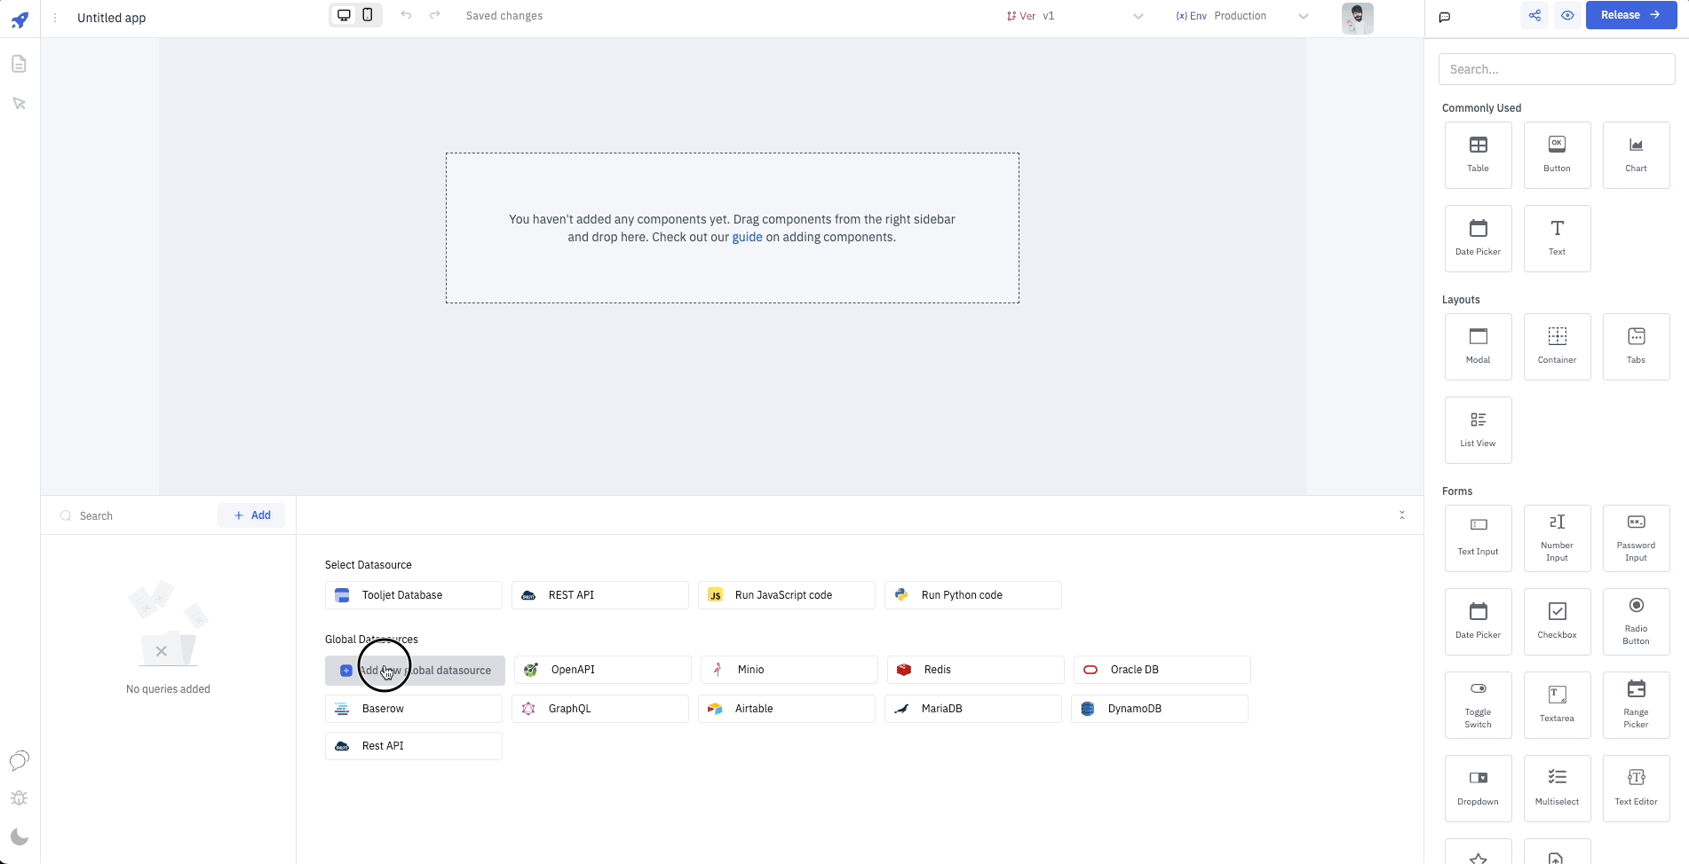Select the Range Picker component

click(x=1636, y=704)
